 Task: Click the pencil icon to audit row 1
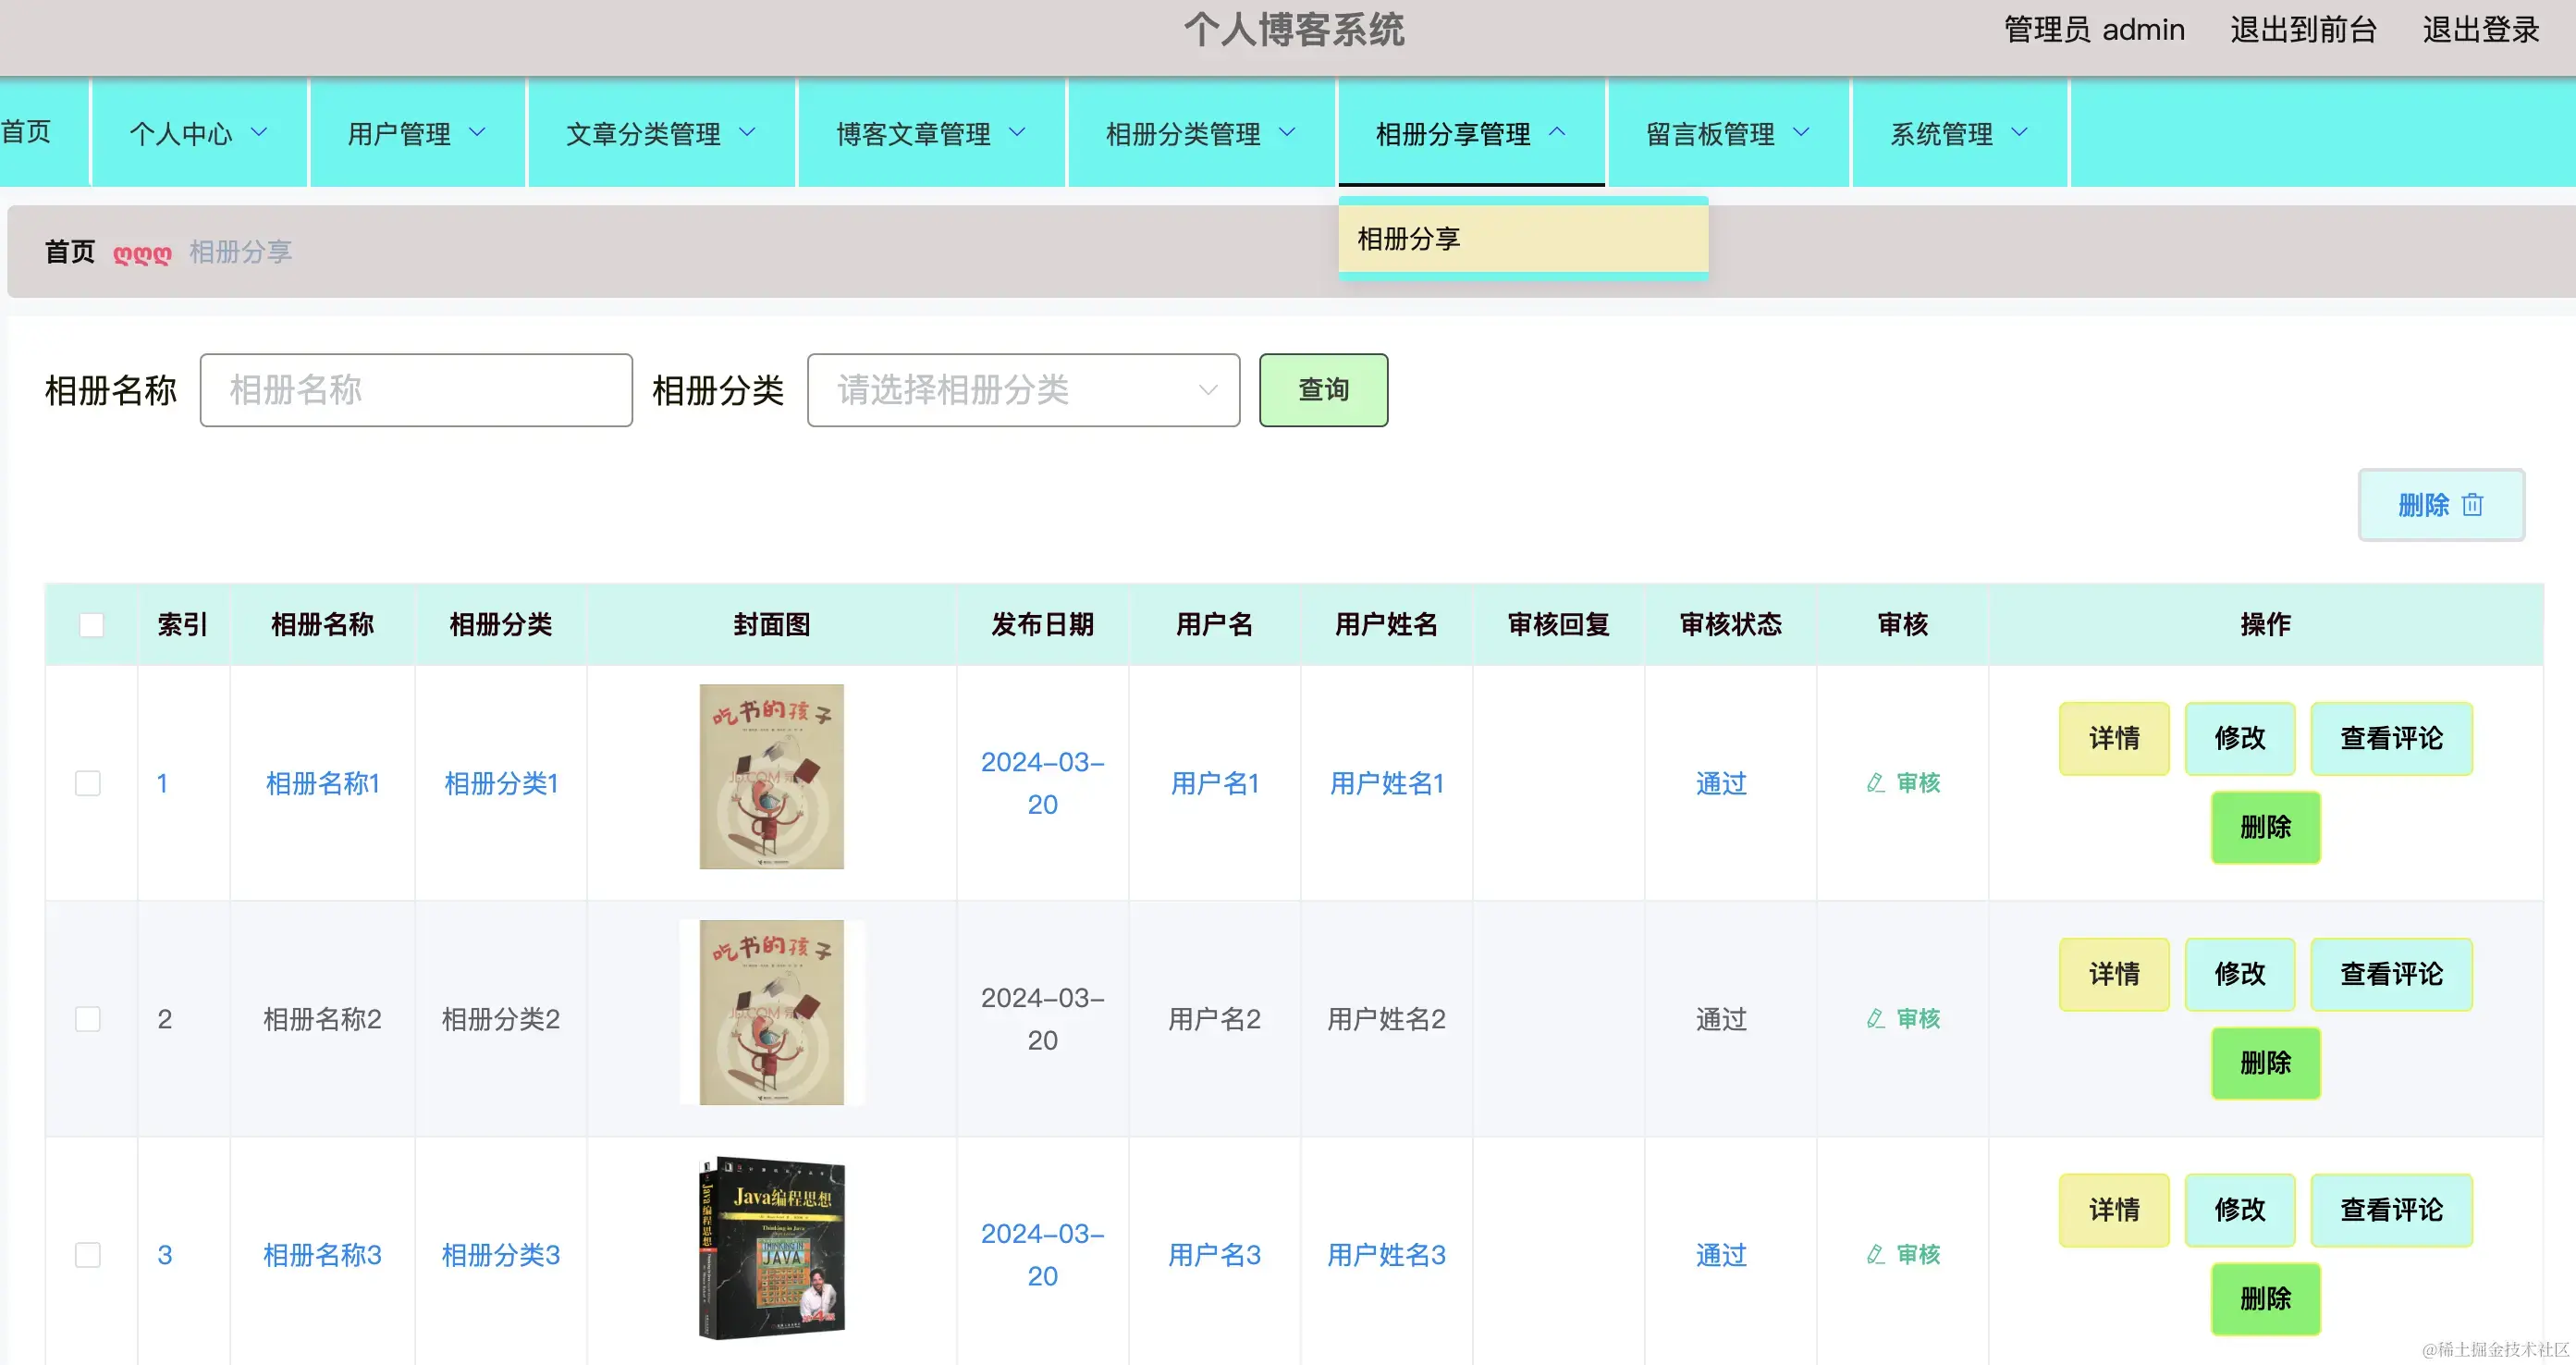(x=1873, y=783)
